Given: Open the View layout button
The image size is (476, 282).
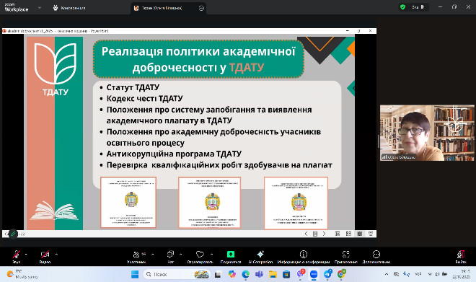Looking at the screenshot, I should pyautogui.click(x=418, y=7).
